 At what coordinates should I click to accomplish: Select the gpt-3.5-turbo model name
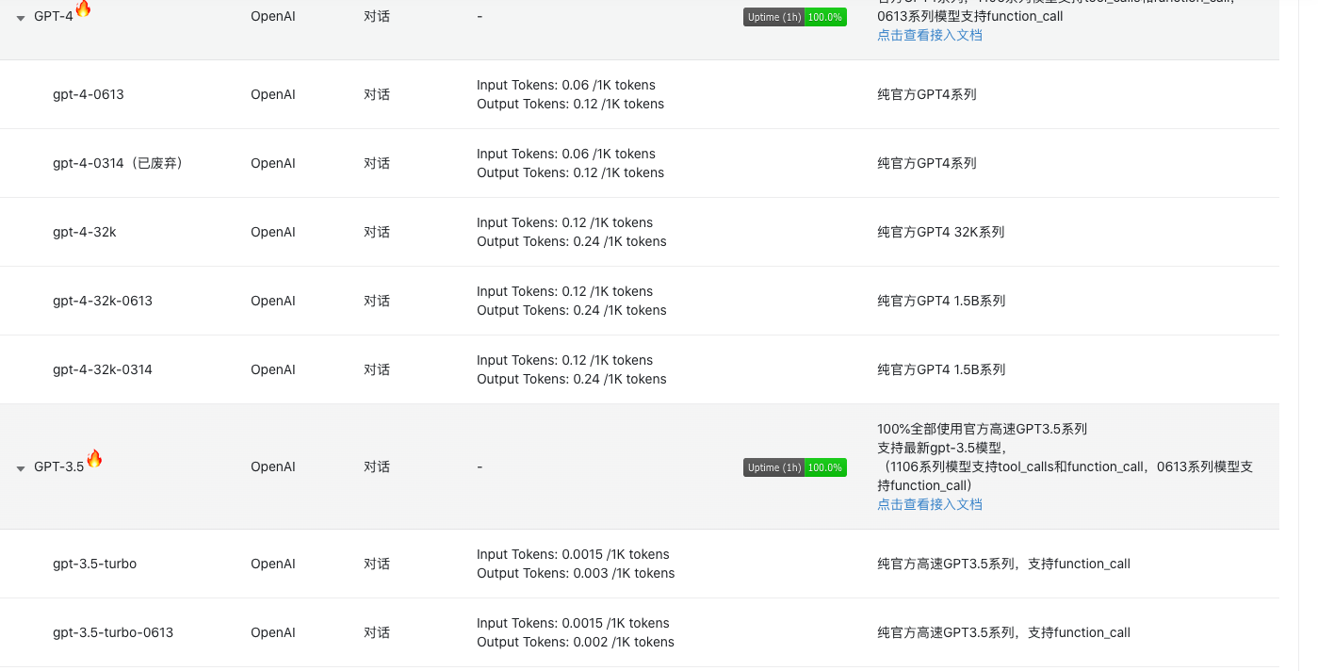pos(94,564)
